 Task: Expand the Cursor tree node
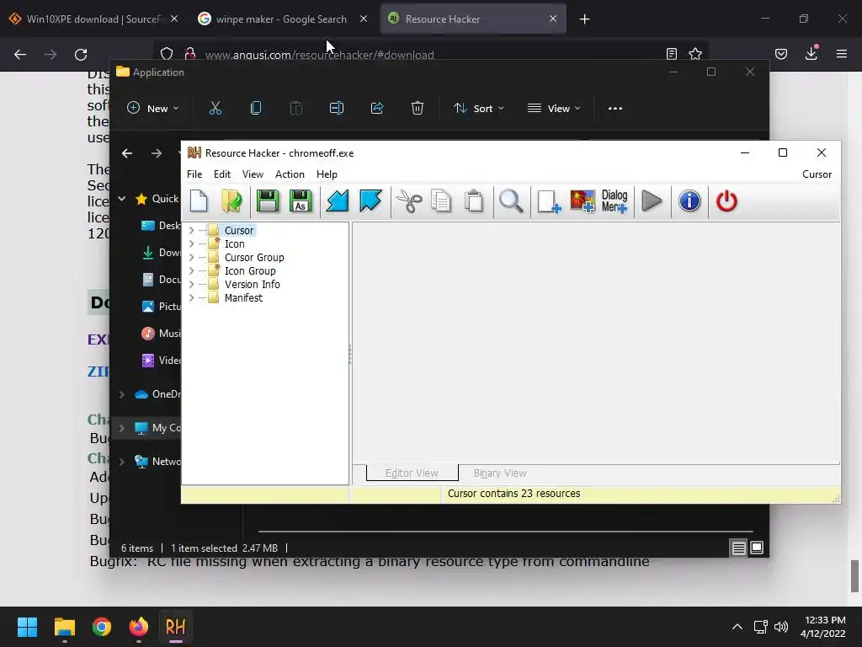[x=191, y=231]
